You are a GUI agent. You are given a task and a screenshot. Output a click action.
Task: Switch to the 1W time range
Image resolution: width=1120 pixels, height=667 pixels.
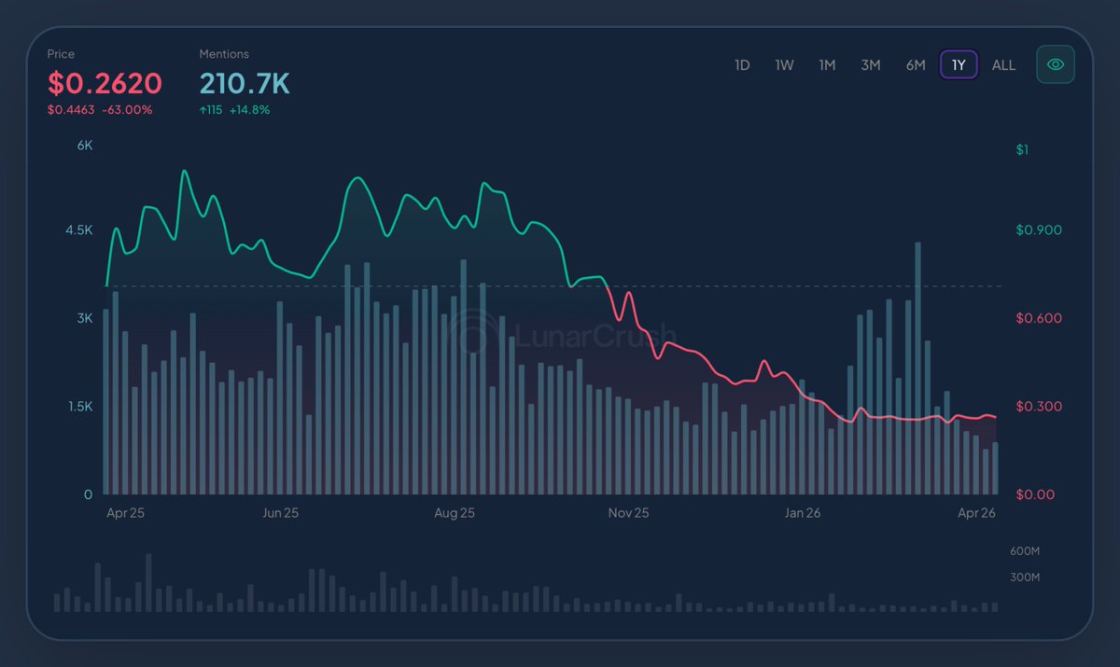pos(784,65)
